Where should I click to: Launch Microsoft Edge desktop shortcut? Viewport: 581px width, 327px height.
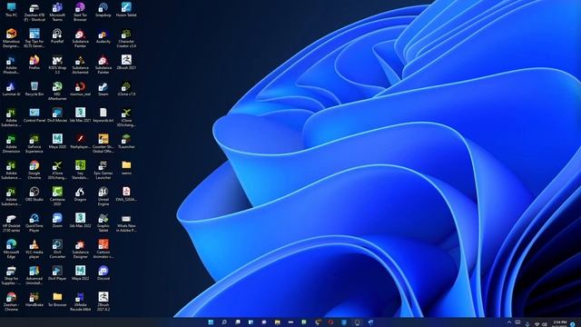click(x=11, y=249)
